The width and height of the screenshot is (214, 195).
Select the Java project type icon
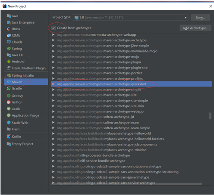pyautogui.click(x=9, y=16)
